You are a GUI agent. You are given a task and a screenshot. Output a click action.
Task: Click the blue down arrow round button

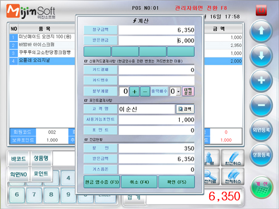[x=261, y=56]
